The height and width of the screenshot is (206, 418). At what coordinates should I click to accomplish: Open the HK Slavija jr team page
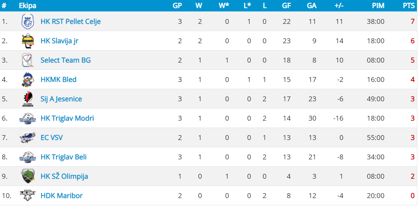[x=59, y=41]
